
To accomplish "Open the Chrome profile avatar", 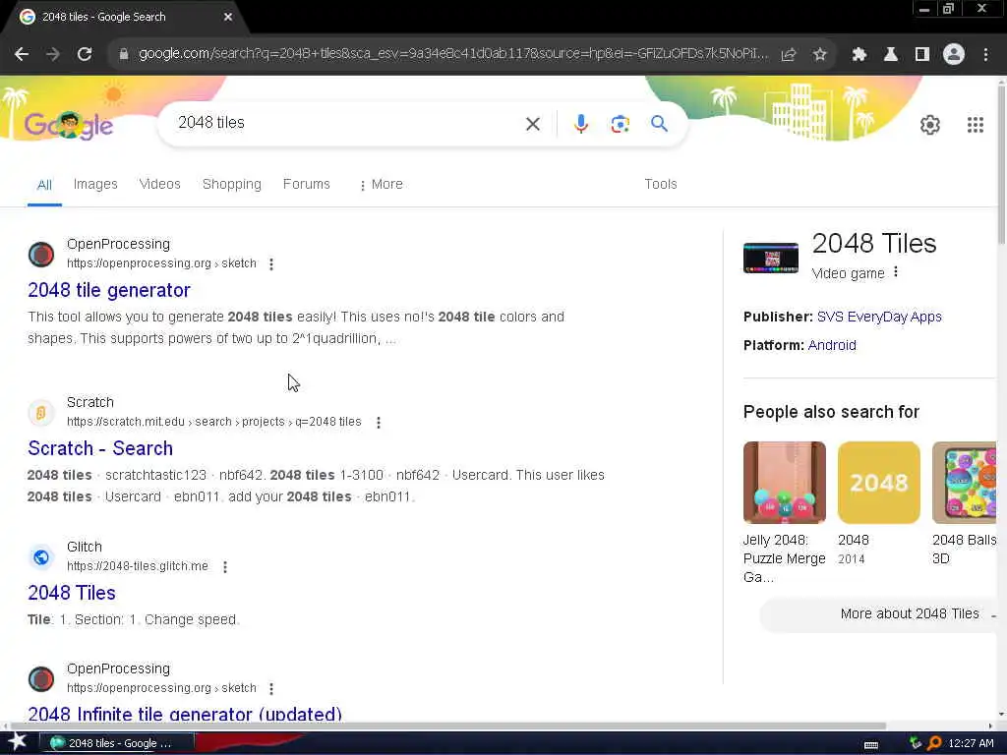I will (x=954, y=55).
